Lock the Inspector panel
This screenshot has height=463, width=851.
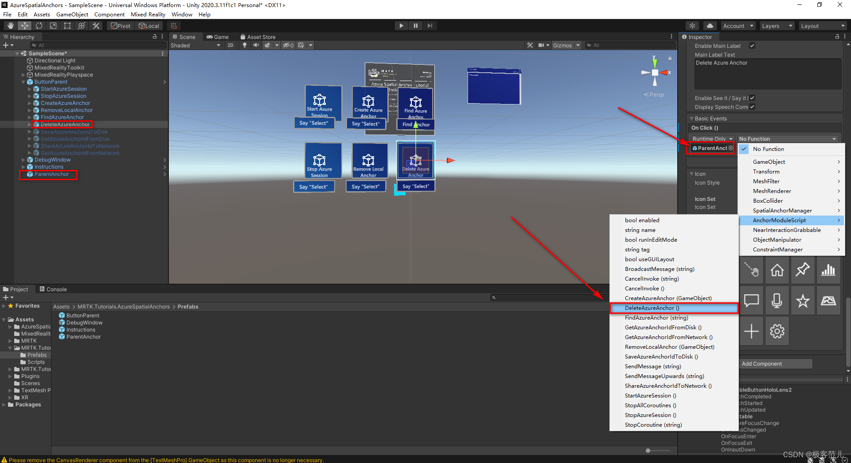click(837, 37)
